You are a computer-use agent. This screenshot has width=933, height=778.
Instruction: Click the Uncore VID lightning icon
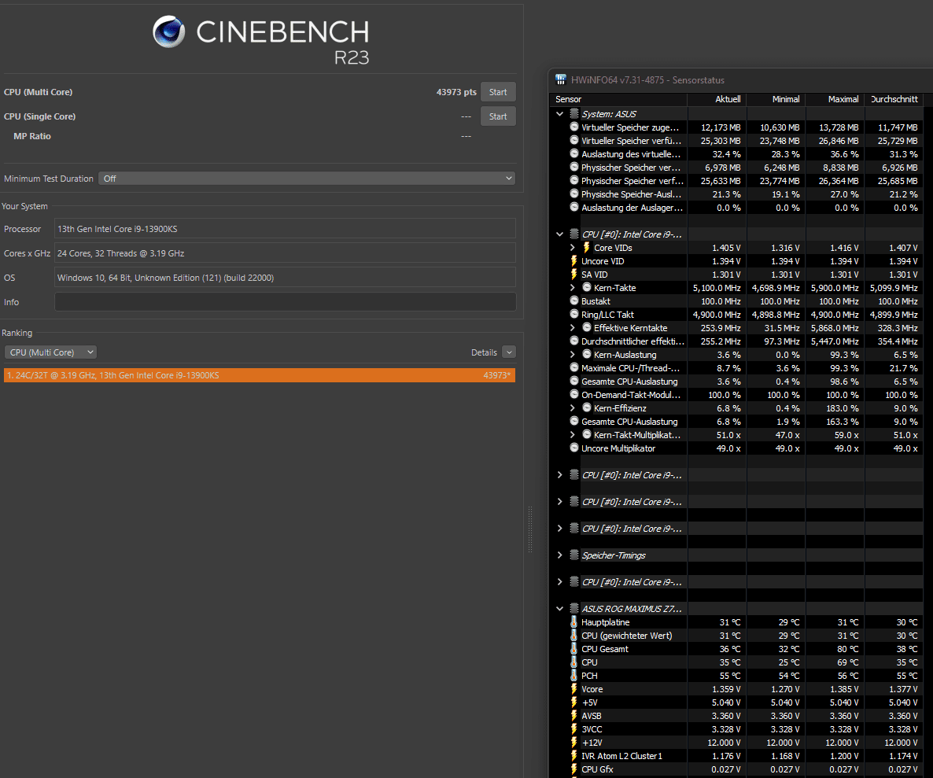(574, 261)
